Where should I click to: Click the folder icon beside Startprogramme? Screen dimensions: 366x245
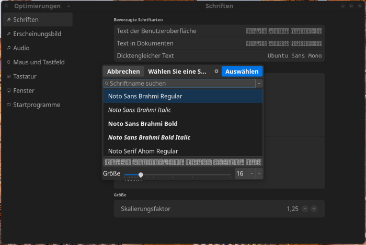9,104
